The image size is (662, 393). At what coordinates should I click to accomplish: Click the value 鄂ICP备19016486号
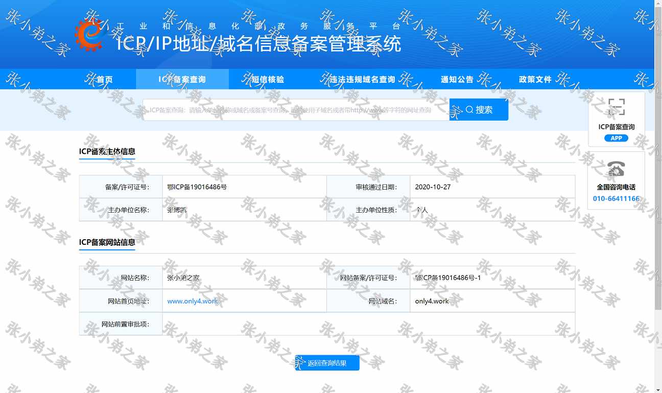(x=197, y=187)
